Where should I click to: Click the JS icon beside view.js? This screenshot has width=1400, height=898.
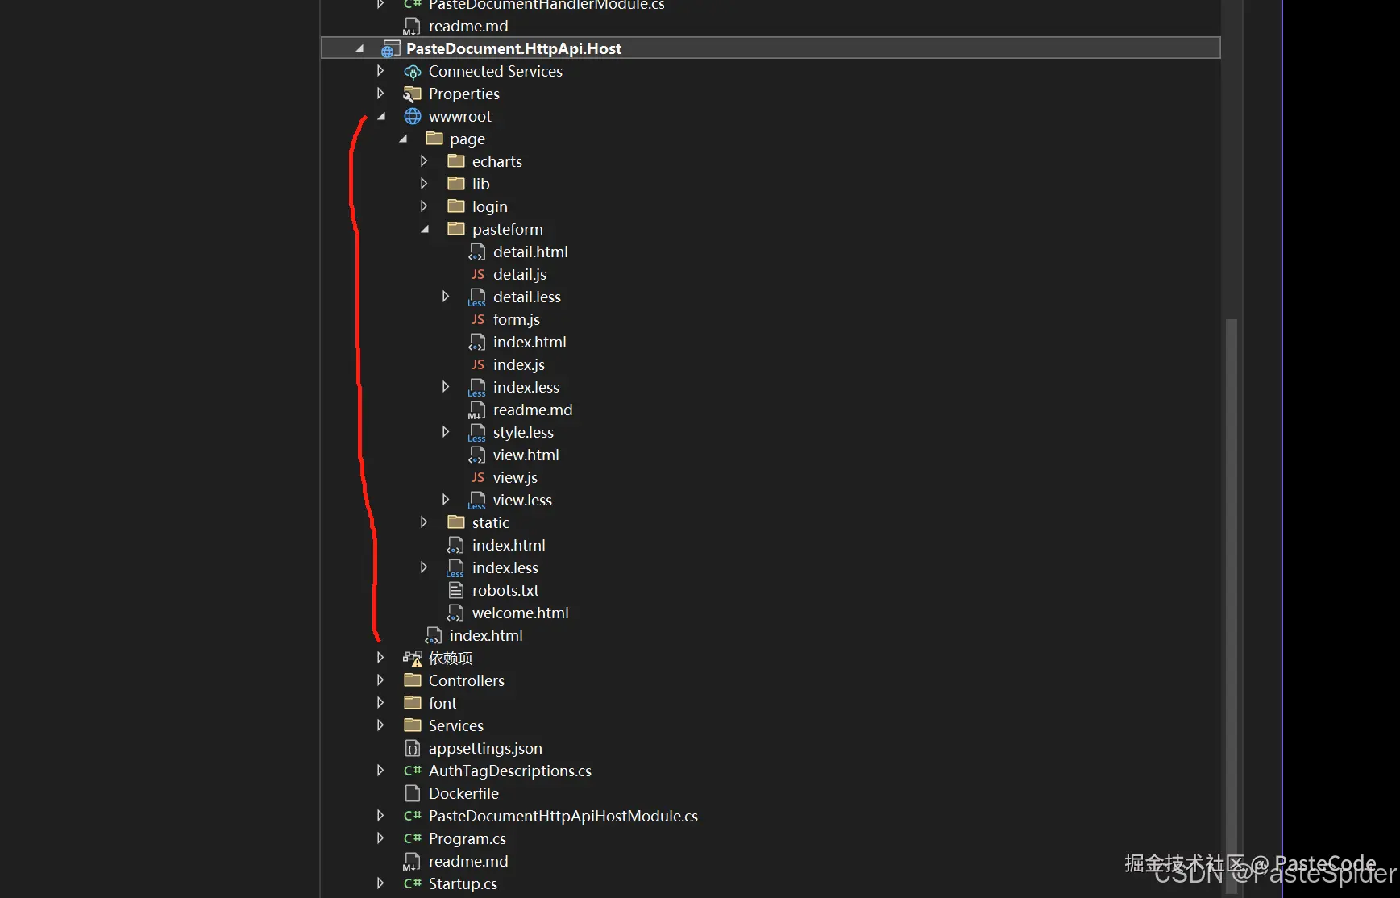click(478, 478)
